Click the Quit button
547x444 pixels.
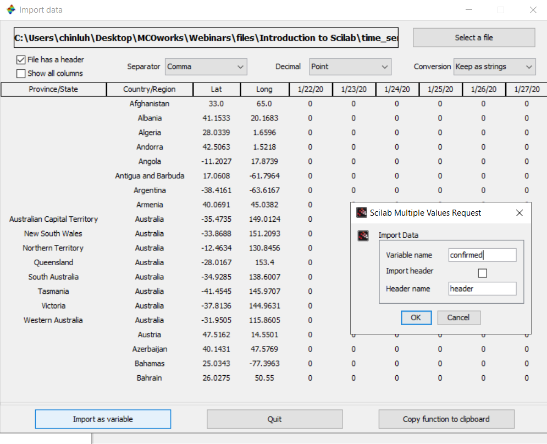pos(274,419)
